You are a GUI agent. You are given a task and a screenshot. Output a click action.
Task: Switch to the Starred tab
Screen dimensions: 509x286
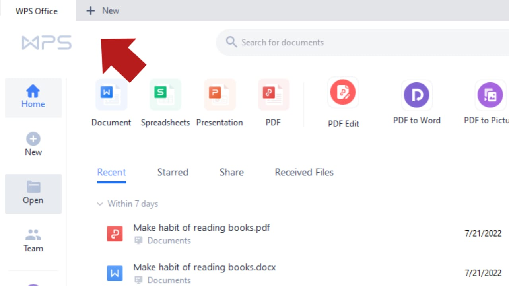click(173, 172)
